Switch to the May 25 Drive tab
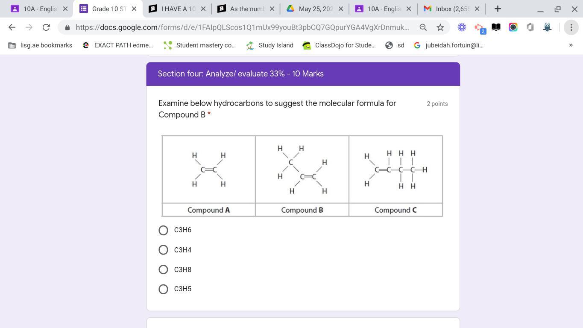This screenshot has width=583, height=328. click(315, 9)
